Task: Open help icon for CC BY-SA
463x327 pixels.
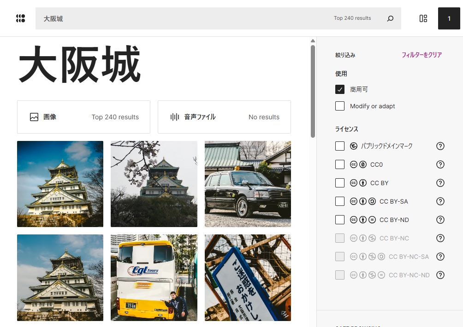Action: pos(440,201)
